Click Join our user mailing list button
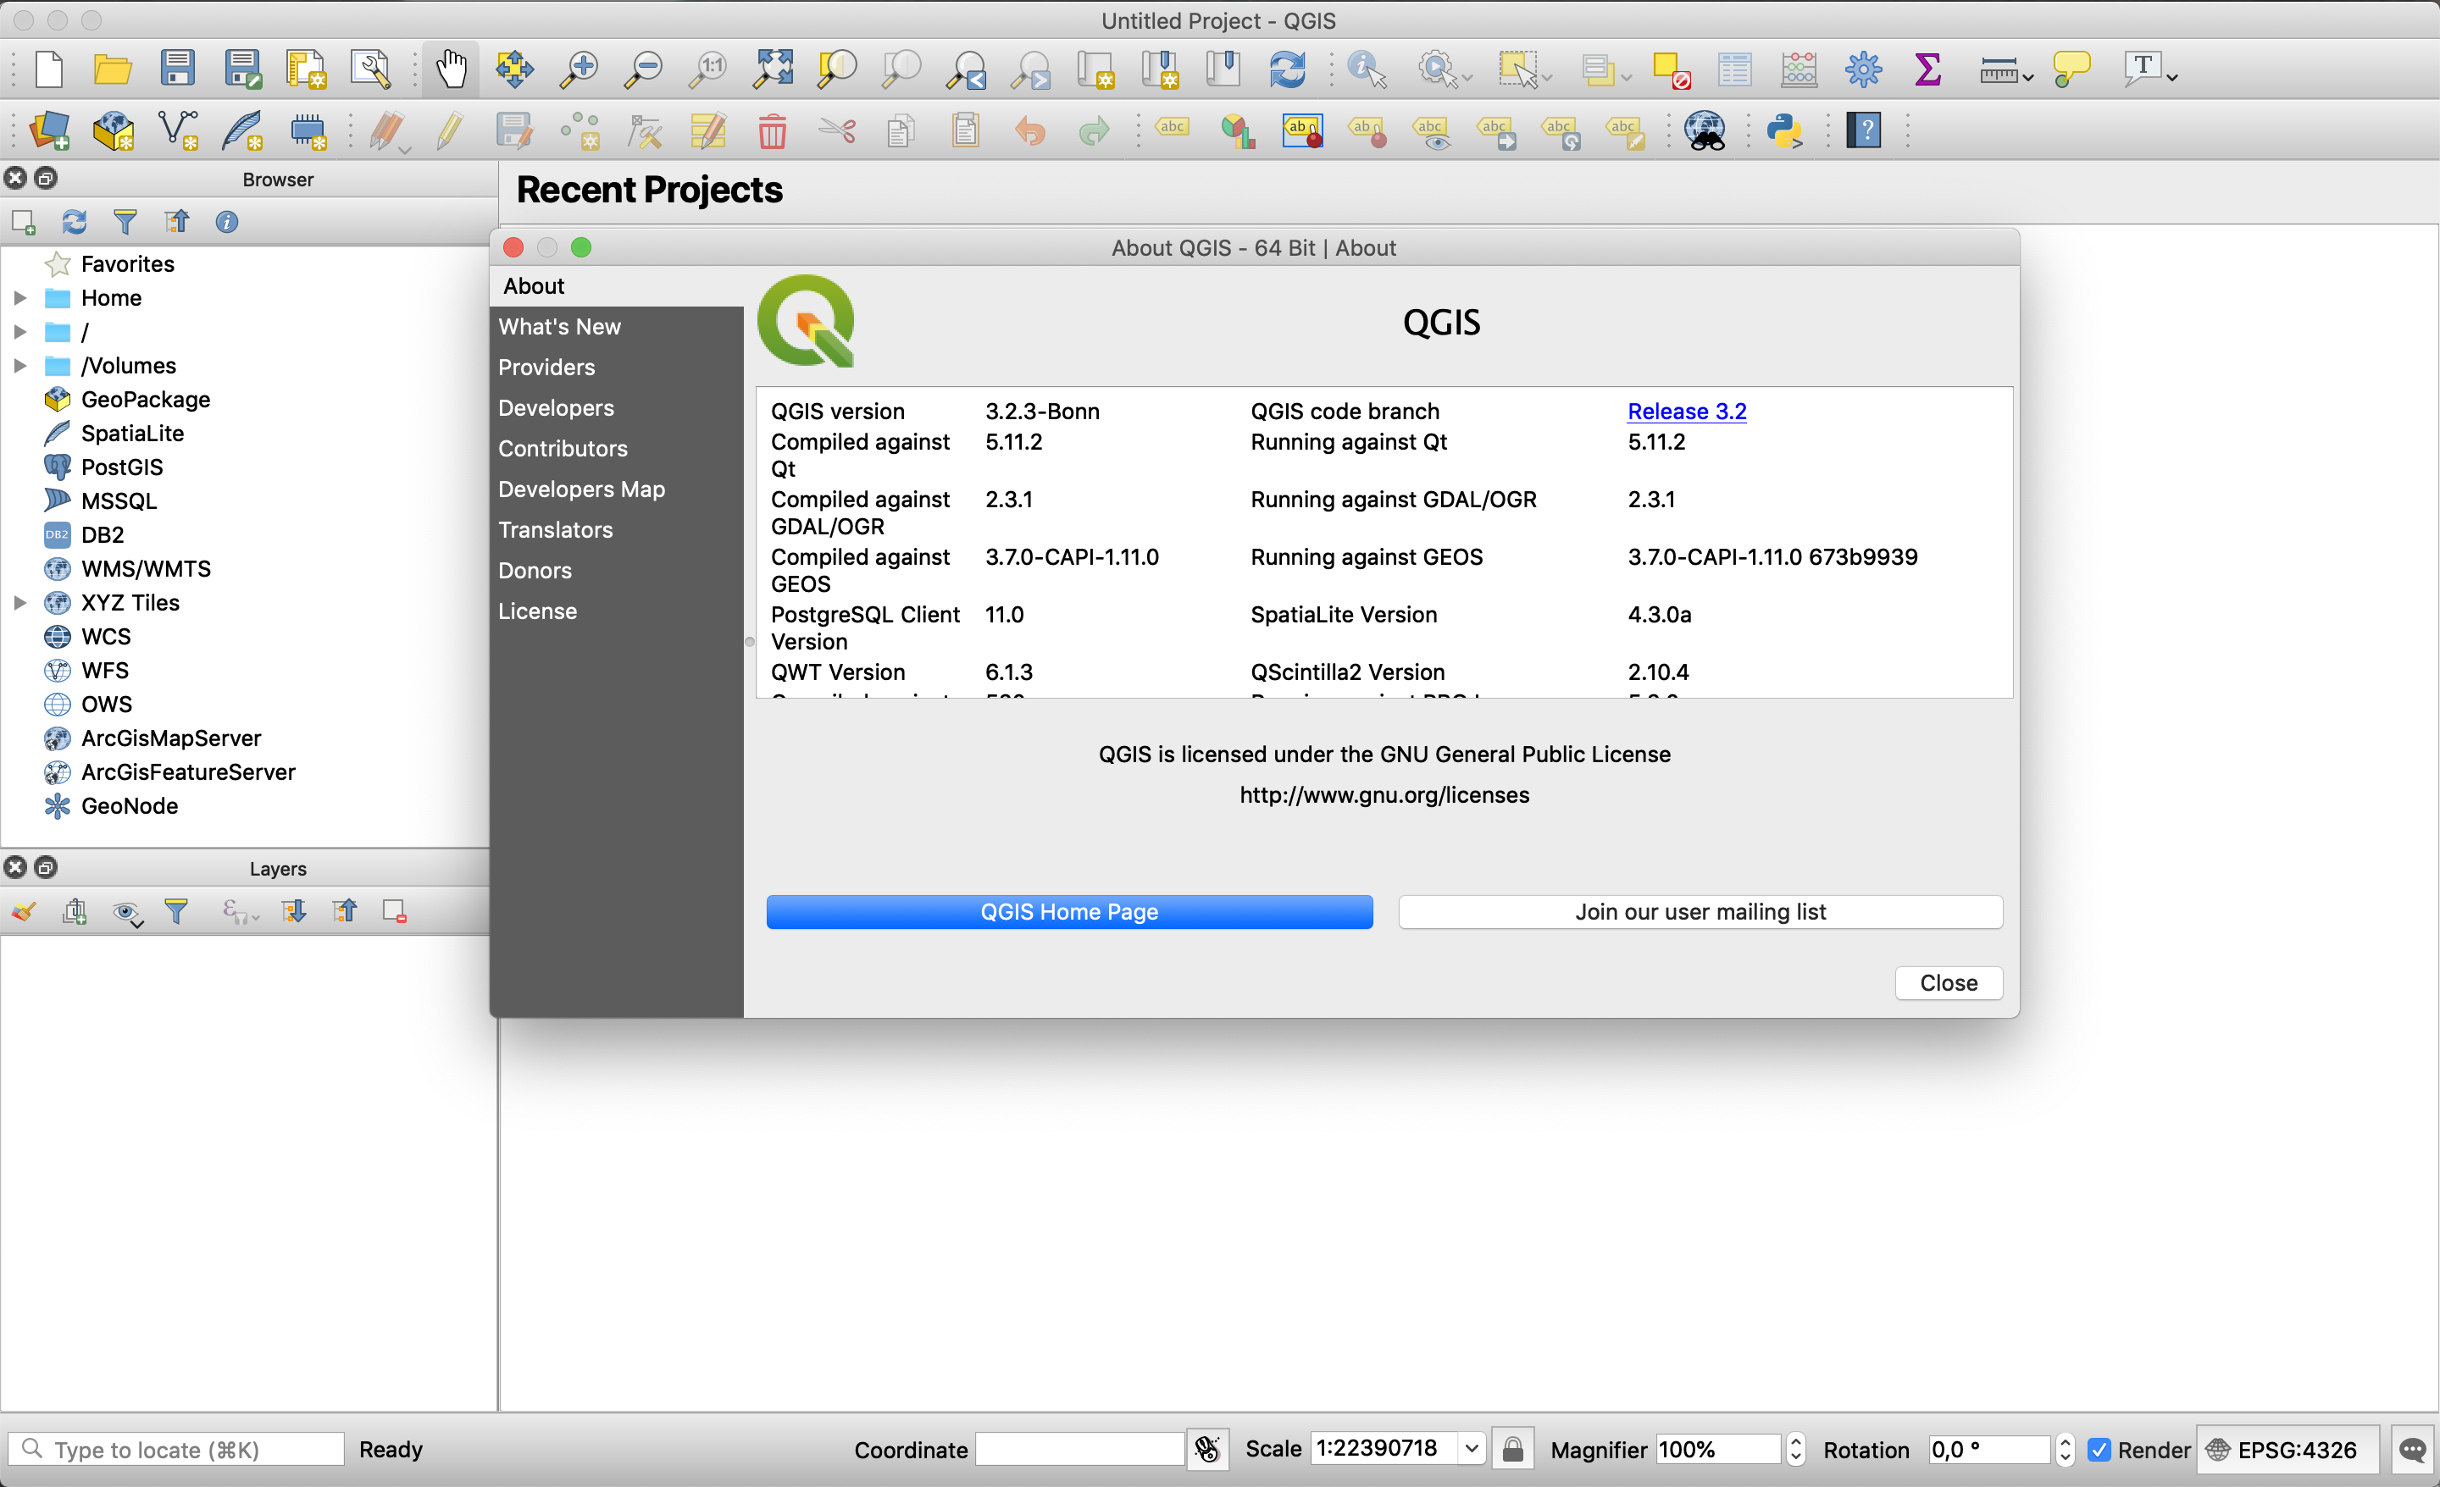Viewport: 2440px width, 1487px height. [x=1700, y=912]
